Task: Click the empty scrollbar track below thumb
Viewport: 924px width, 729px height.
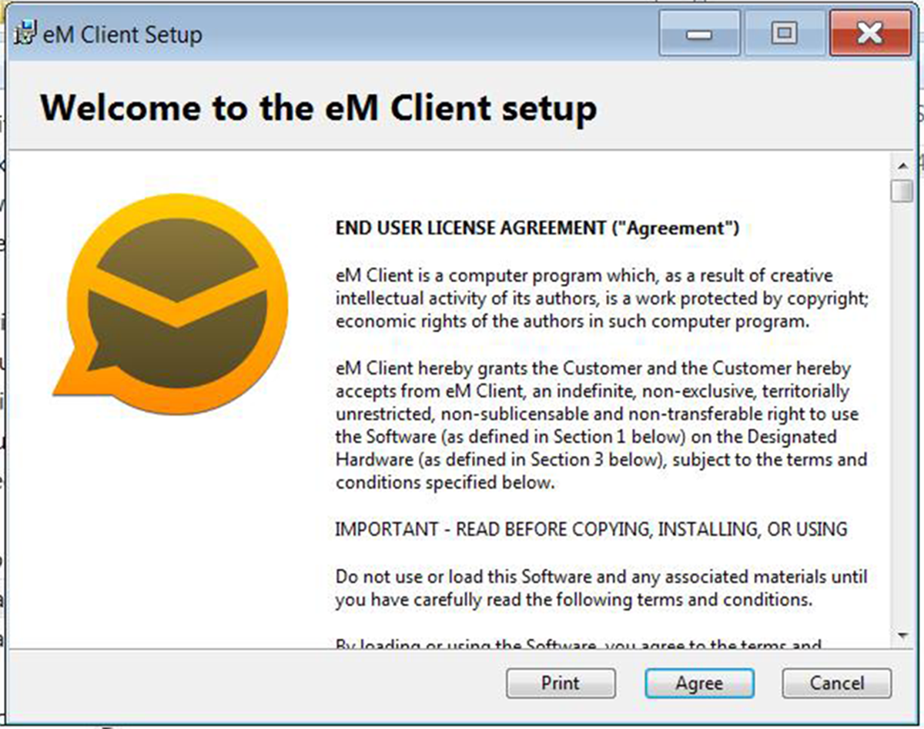Action: coord(902,415)
